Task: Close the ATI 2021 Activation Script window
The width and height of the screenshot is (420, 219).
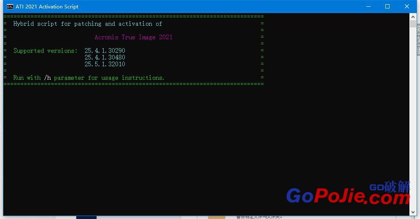Action: coord(406,6)
